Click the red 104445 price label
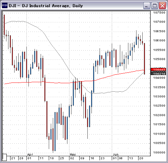Viewport: 168px width, 163px height. [x=158, y=69]
